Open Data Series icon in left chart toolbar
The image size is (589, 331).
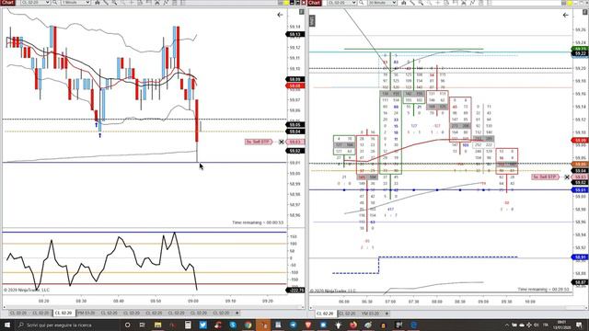tap(97, 3)
